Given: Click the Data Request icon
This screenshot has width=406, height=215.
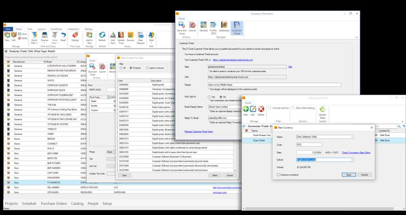Looking at the screenshot, I should click(x=140, y=35).
